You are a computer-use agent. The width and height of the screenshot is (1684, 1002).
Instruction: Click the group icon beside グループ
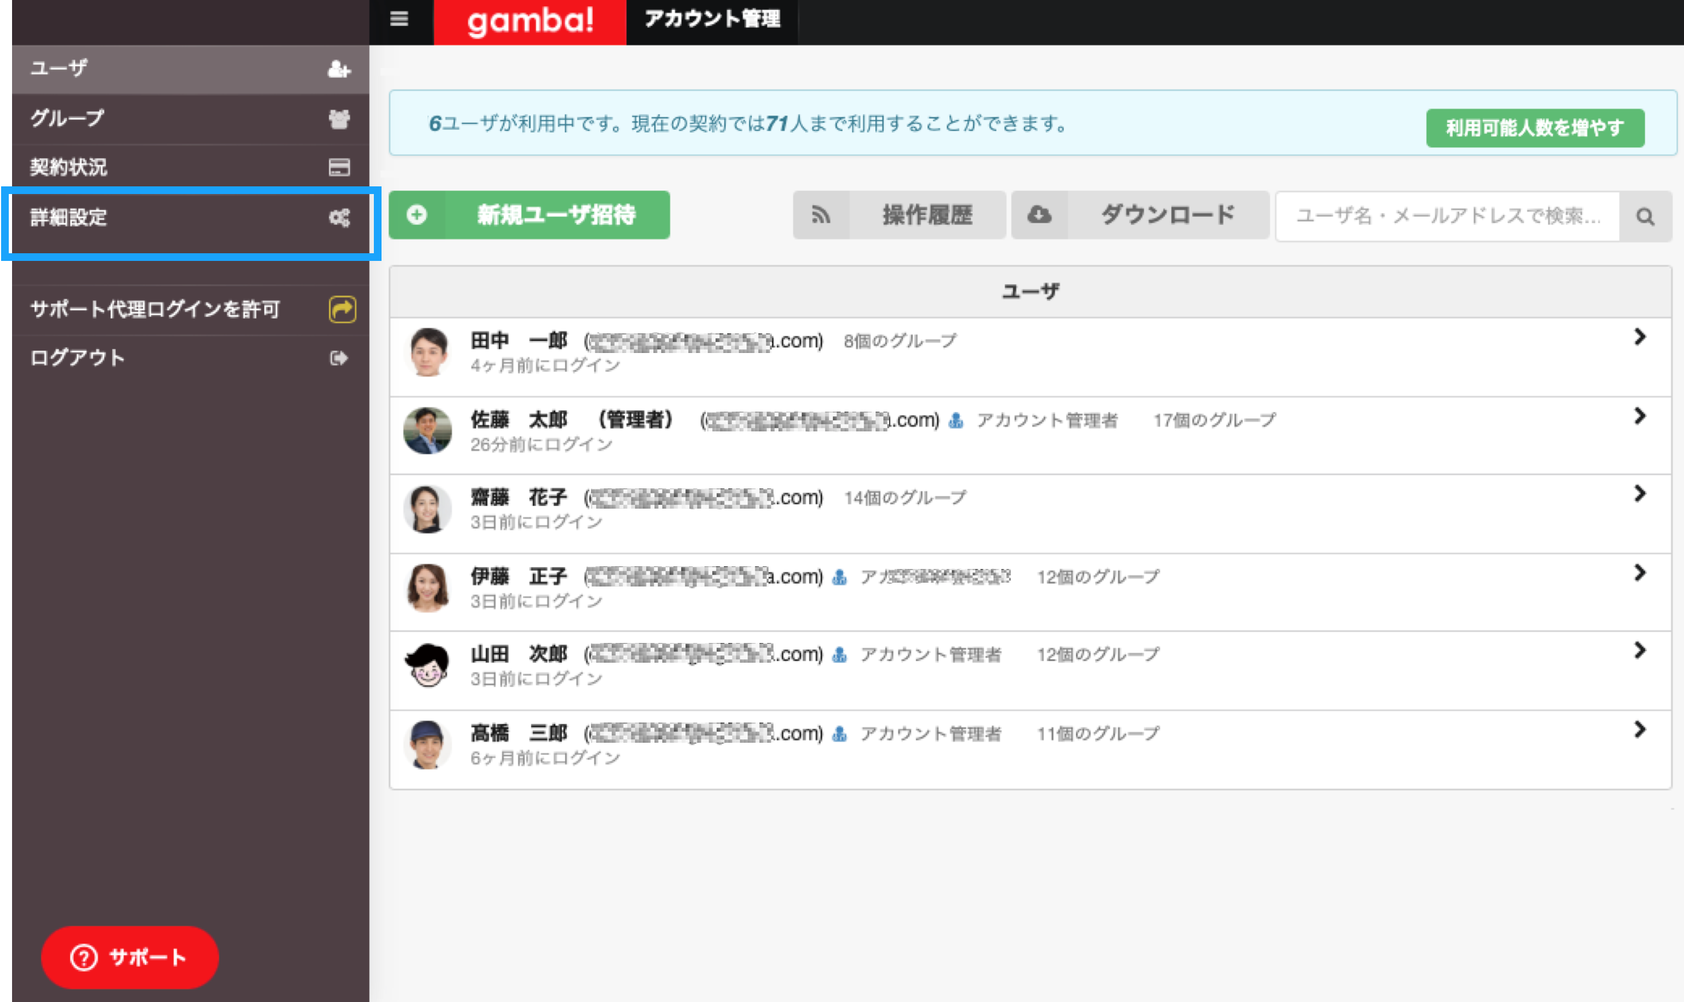pos(339,119)
